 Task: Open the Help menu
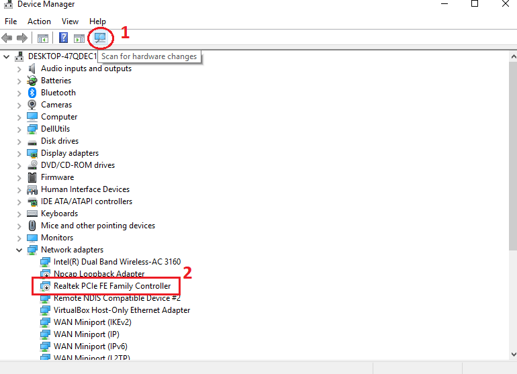[97, 21]
